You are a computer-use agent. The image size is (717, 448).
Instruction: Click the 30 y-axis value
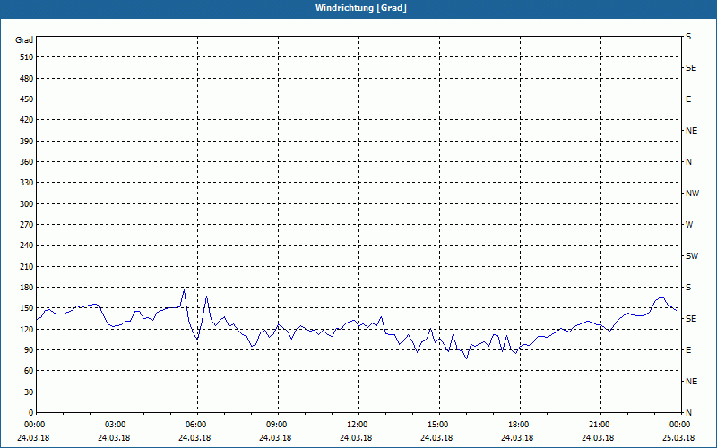(x=29, y=392)
